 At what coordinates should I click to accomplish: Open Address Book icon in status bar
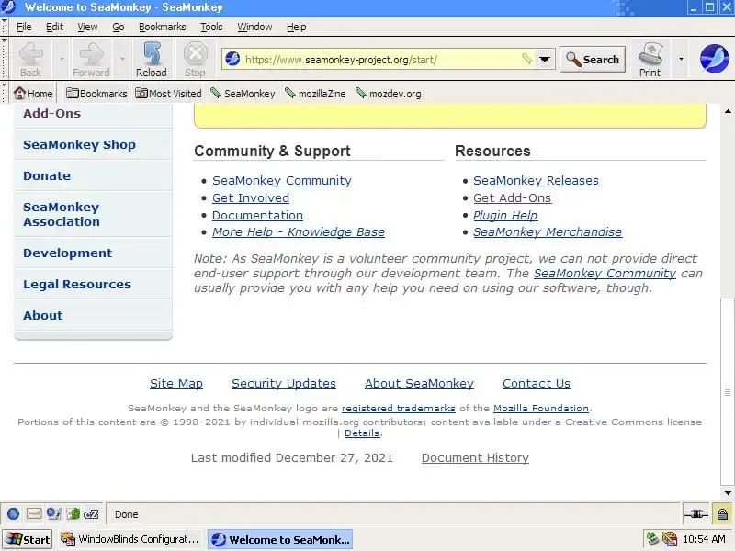pyautogui.click(x=73, y=514)
